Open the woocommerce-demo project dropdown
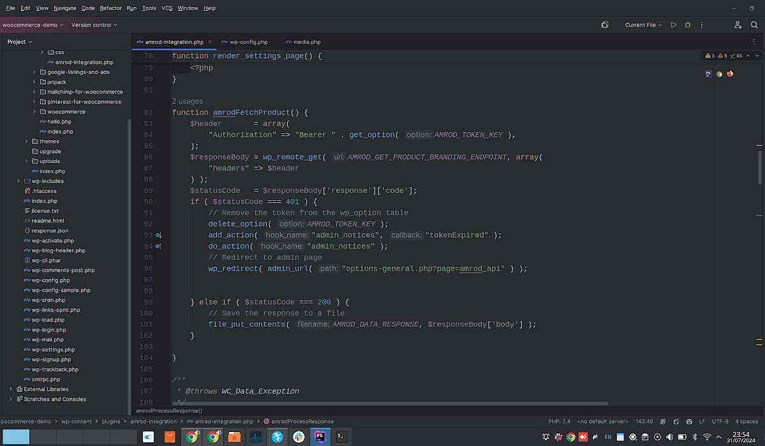This screenshot has width=765, height=446. tap(33, 25)
